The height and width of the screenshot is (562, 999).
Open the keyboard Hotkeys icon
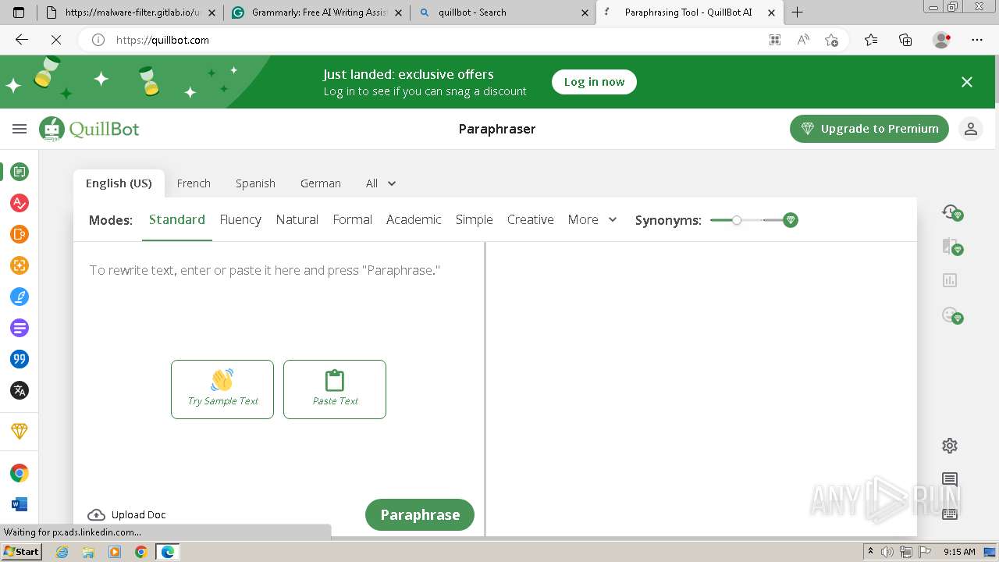tap(950, 514)
